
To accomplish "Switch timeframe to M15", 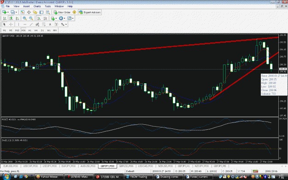I will (x=17, y=30).
